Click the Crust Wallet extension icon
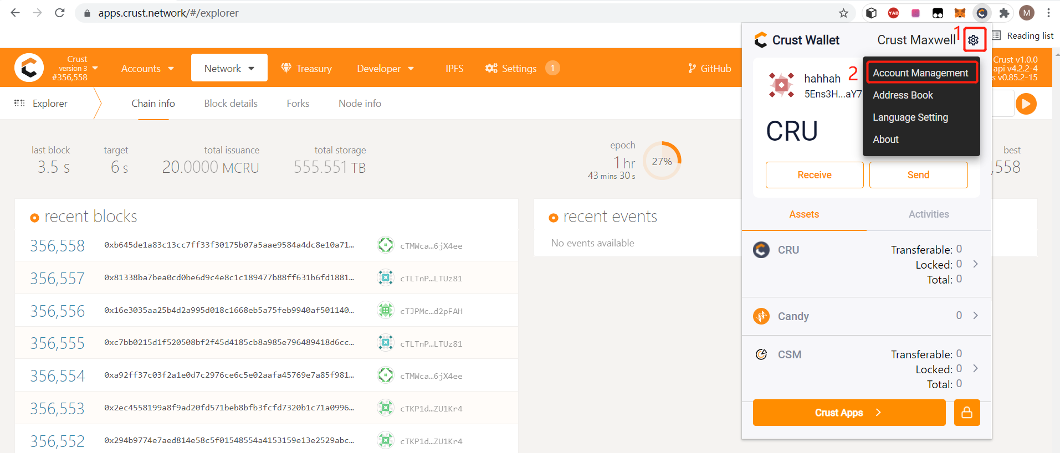The height and width of the screenshot is (453, 1060). pyautogui.click(x=982, y=13)
